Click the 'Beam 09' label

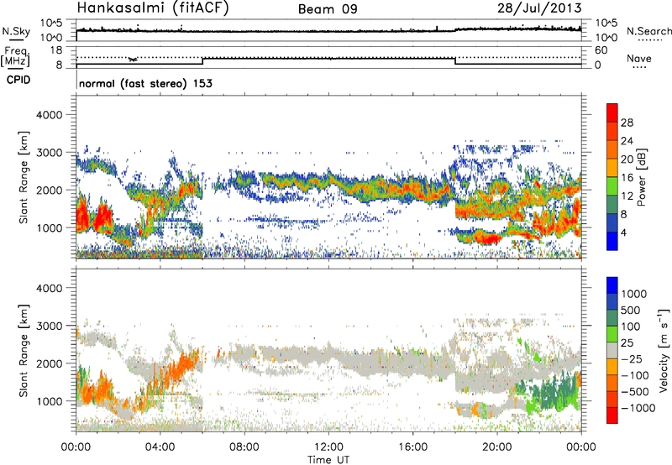pos(328,9)
